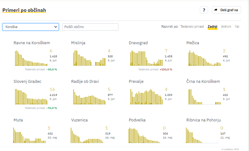249x151 pixels.
Task: Select the Zadnji sort option
Action: (212, 27)
